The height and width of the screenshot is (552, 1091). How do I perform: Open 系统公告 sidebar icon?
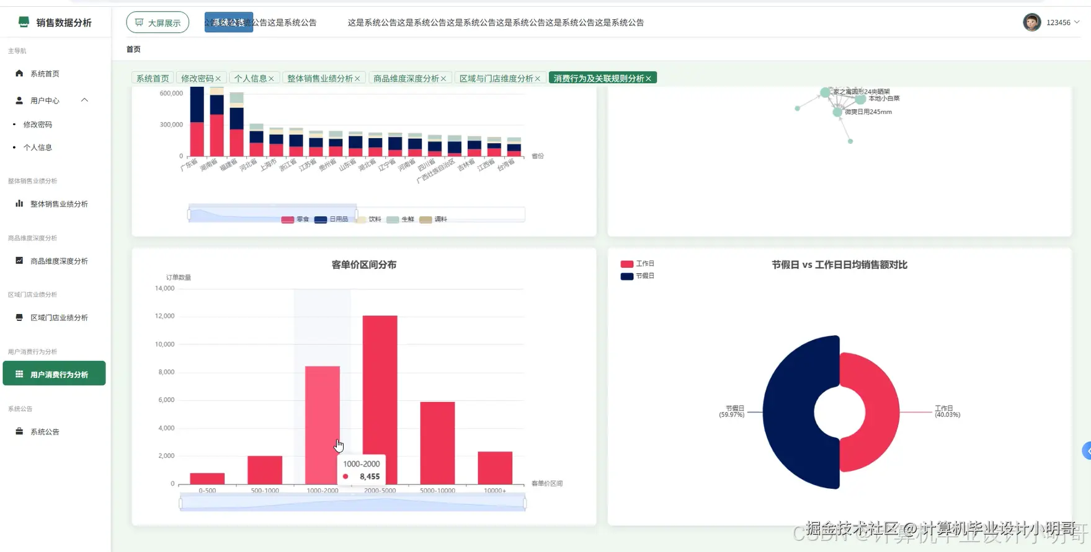[x=19, y=431]
